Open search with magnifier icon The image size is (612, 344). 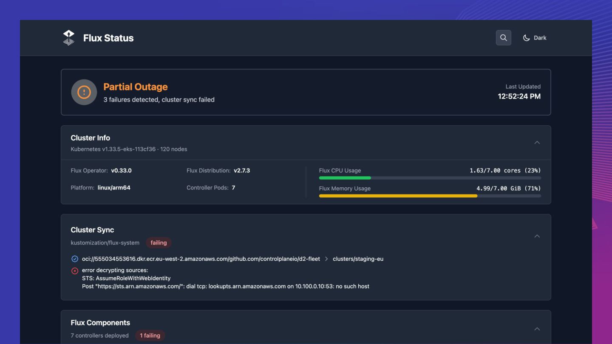tap(504, 38)
